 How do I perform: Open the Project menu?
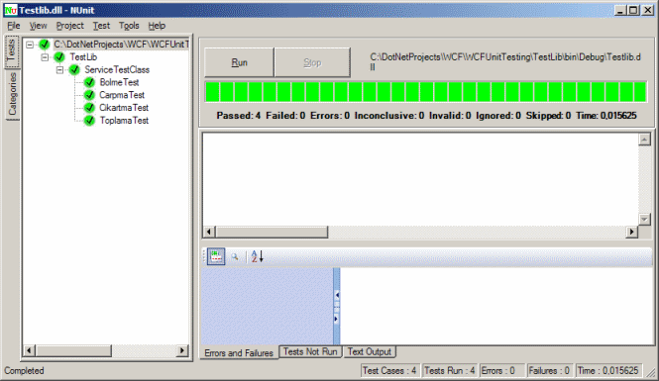pos(69,26)
